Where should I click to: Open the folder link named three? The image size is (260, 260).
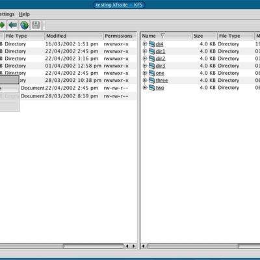(162, 81)
